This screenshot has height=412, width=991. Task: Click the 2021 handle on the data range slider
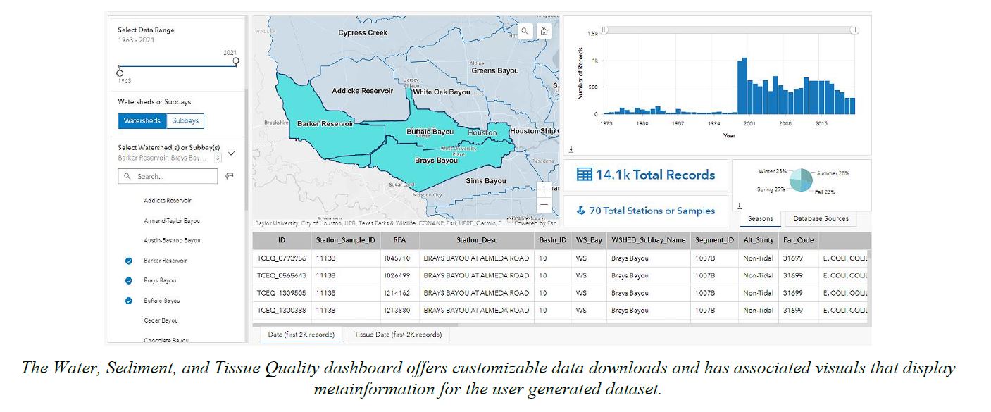pyautogui.click(x=237, y=61)
